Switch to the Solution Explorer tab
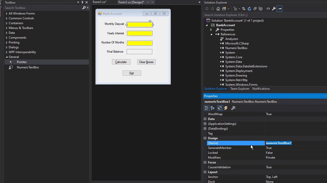The image size is (327, 183). pos(216,89)
